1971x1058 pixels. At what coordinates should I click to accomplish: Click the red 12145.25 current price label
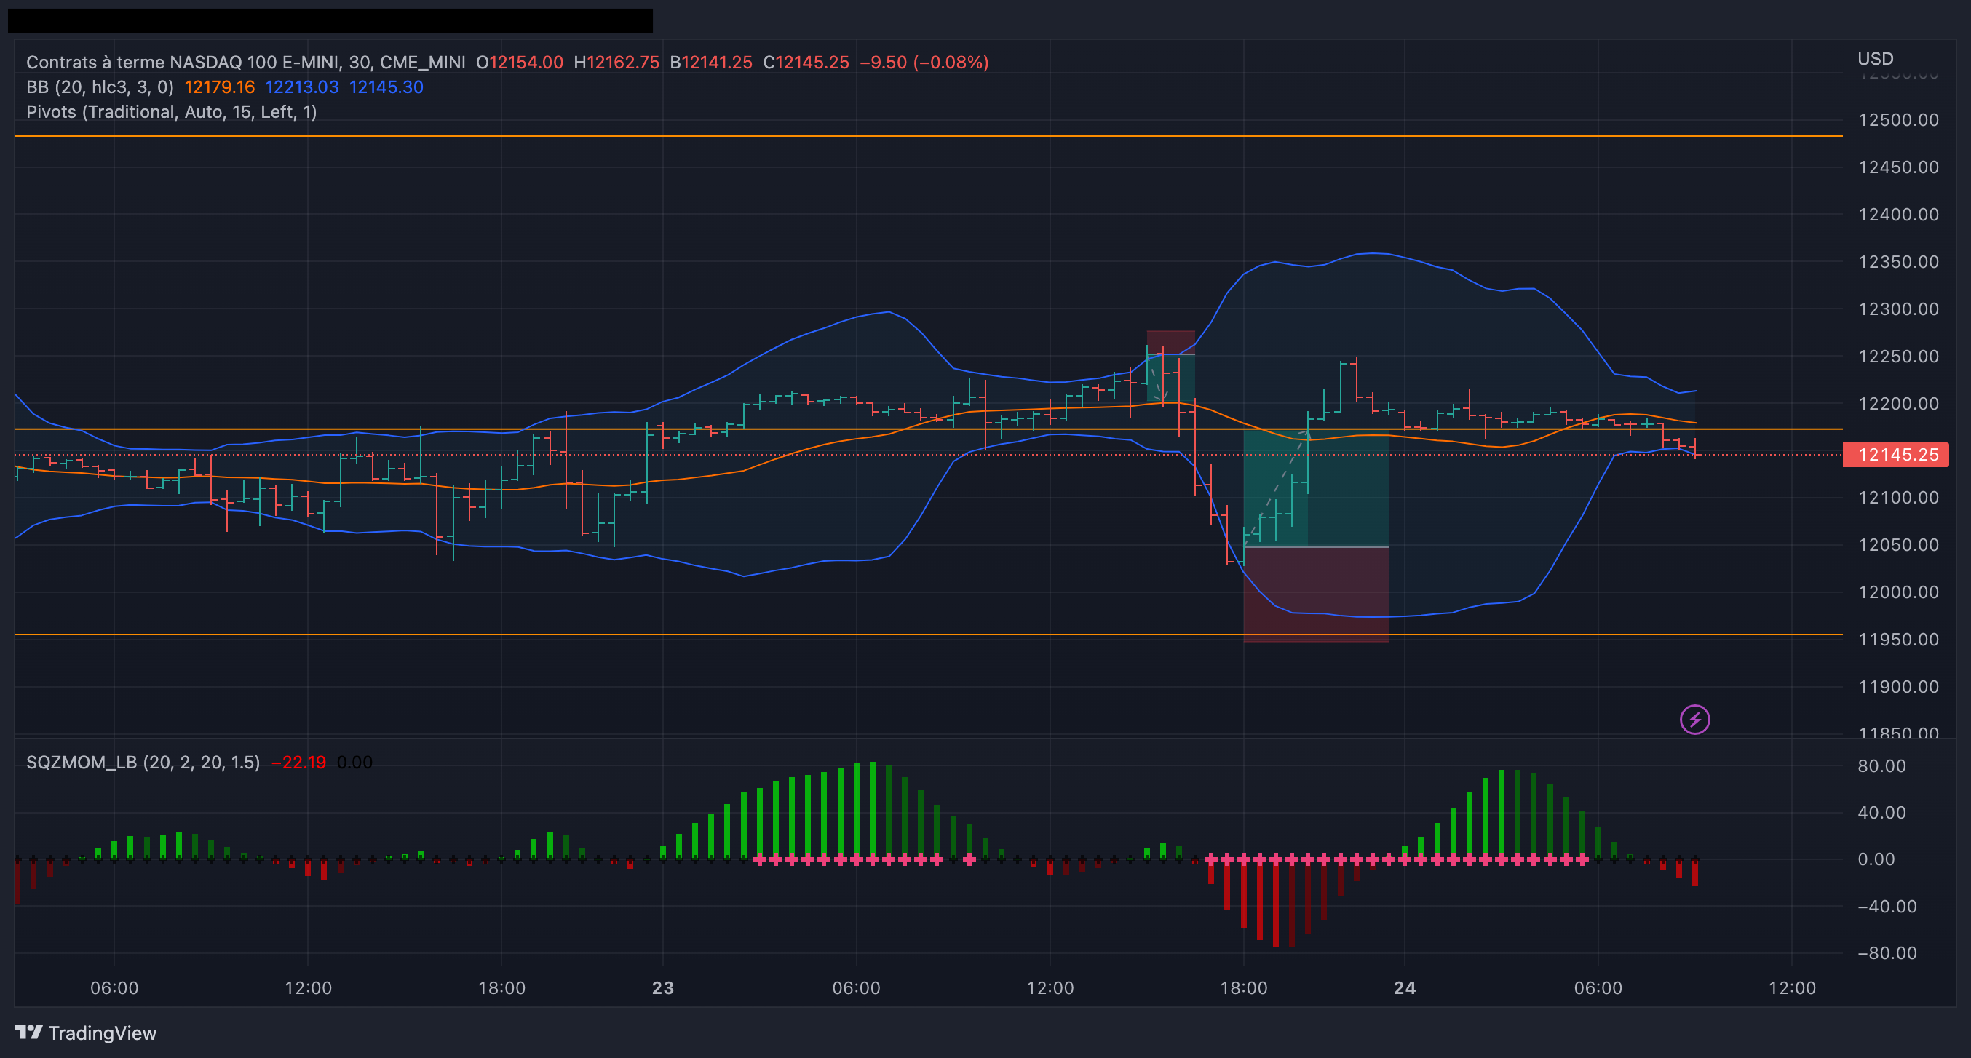click(x=1897, y=454)
